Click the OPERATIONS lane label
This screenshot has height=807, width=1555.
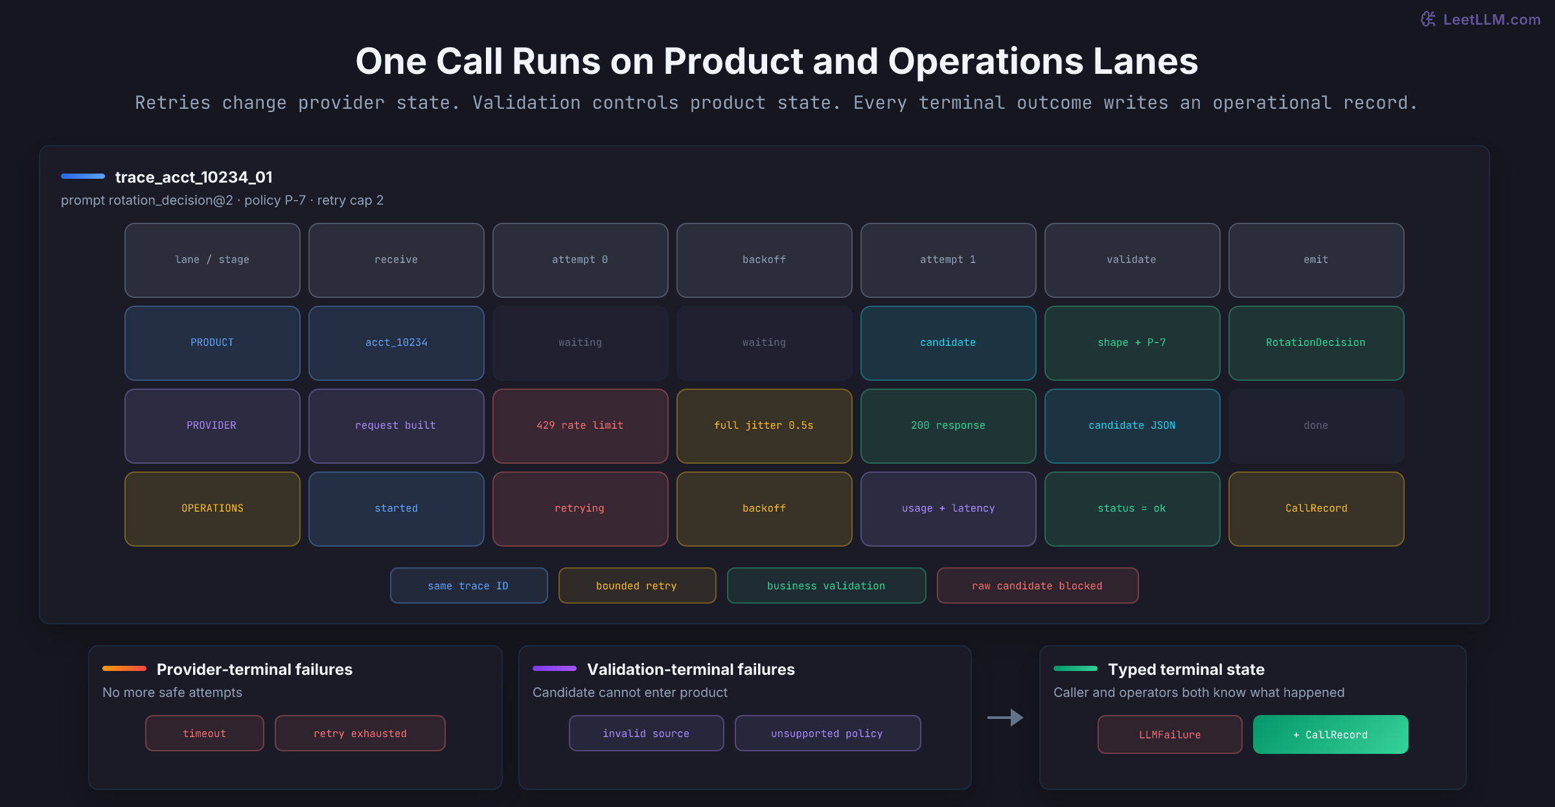[213, 508]
